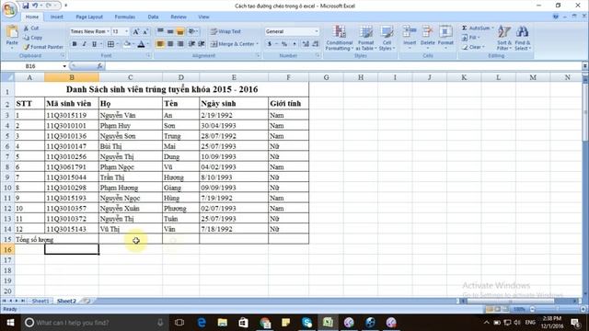Image resolution: width=589 pixels, height=331 pixels.
Task: Select column G header
Action: point(326,77)
